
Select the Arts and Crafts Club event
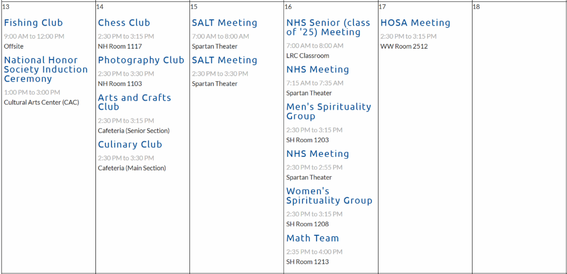pyautogui.click(x=134, y=102)
